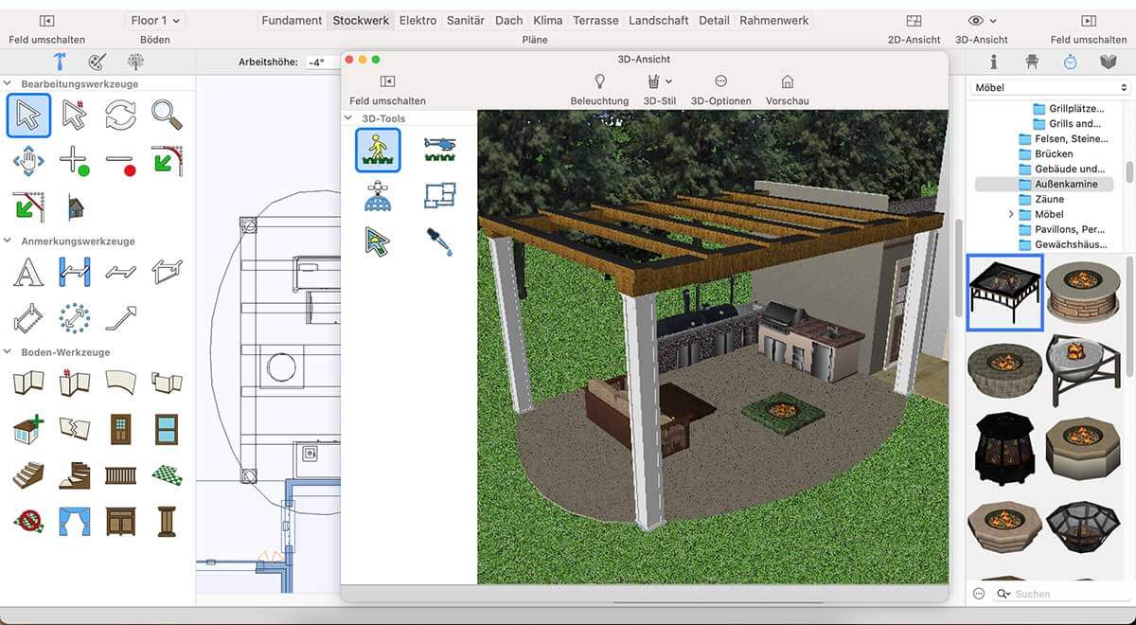Switch to the Elektro plan tab
Image resolution: width=1136 pixels, height=625 pixels.
417,21
